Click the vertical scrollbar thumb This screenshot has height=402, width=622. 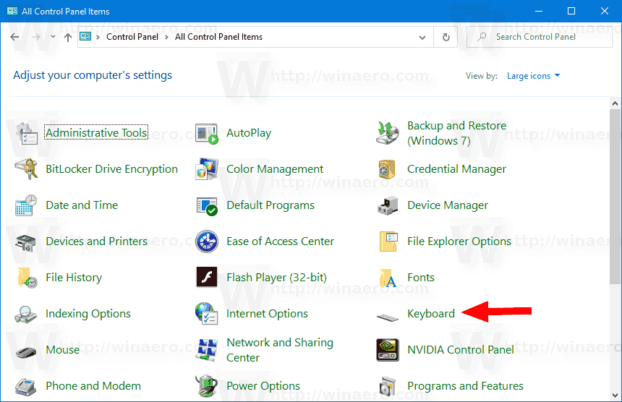pyautogui.click(x=615, y=197)
